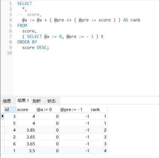This screenshot has height=158, width=159.
Task: Select id cell 5
Action: 10,123
